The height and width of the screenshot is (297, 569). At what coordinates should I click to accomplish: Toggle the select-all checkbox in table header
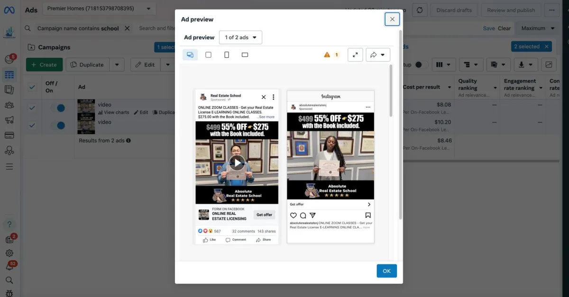[32, 87]
